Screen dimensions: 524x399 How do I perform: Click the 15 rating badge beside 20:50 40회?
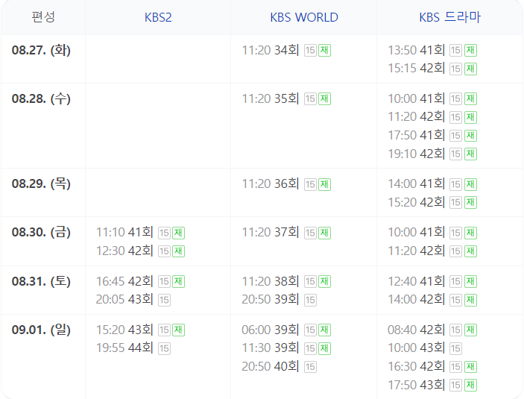coord(310,367)
